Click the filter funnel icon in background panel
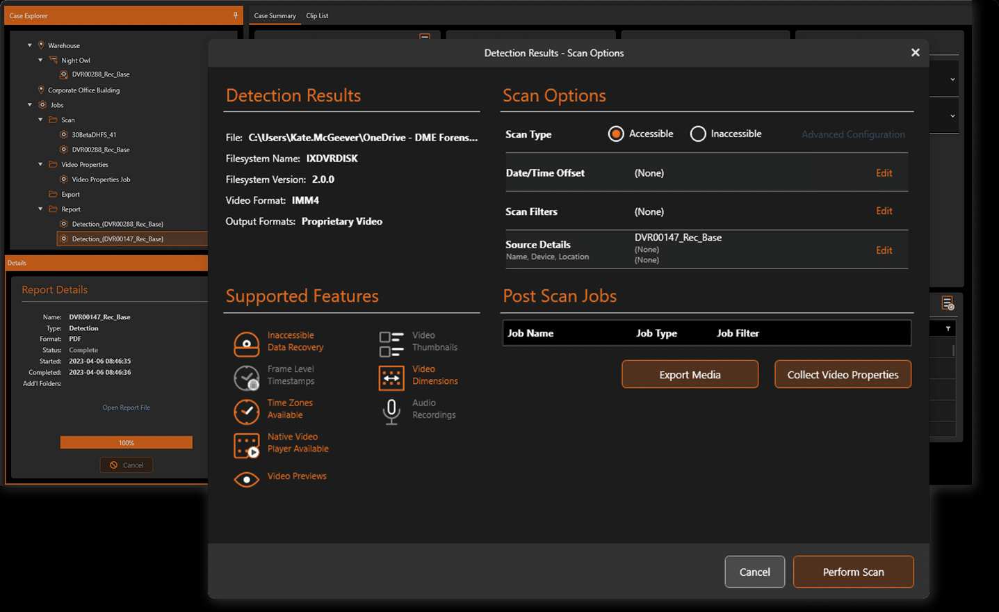The height and width of the screenshot is (612, 999). pos(948,328)
